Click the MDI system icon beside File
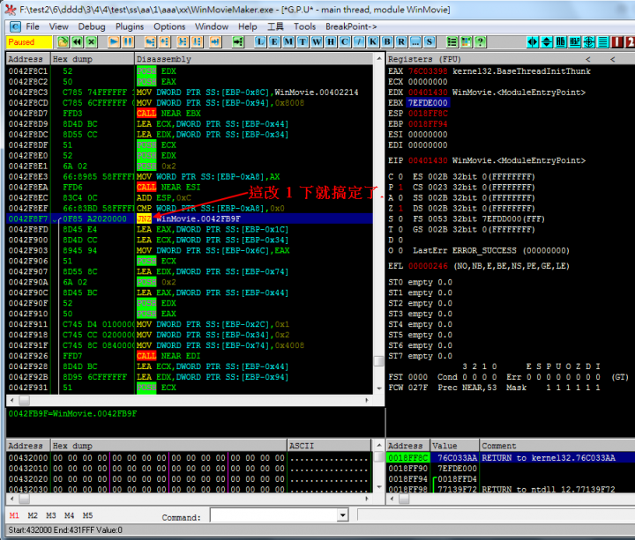 15,26
